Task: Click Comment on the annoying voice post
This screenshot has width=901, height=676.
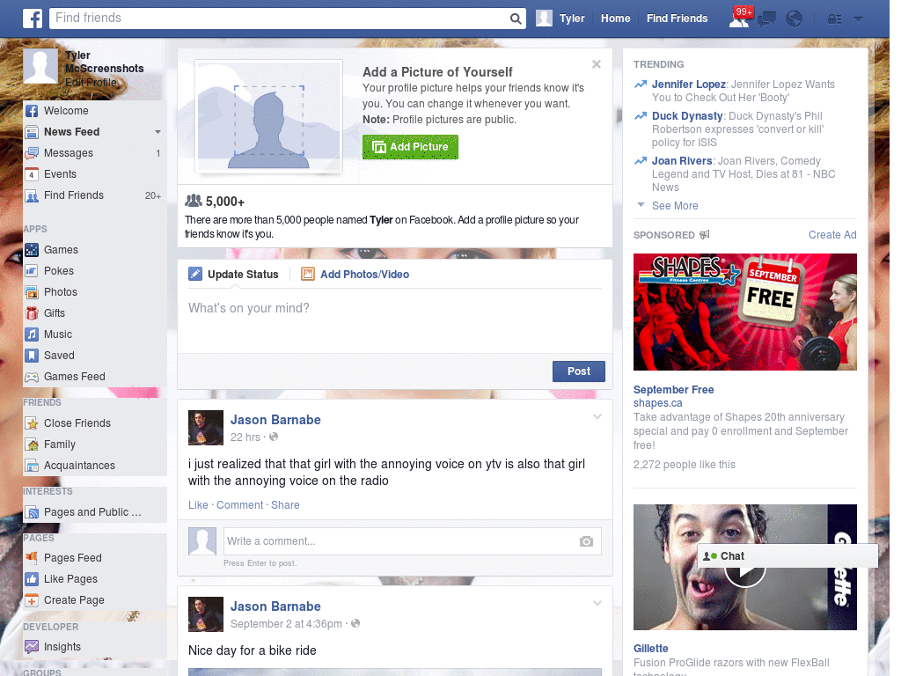Action: click(239, 504)
